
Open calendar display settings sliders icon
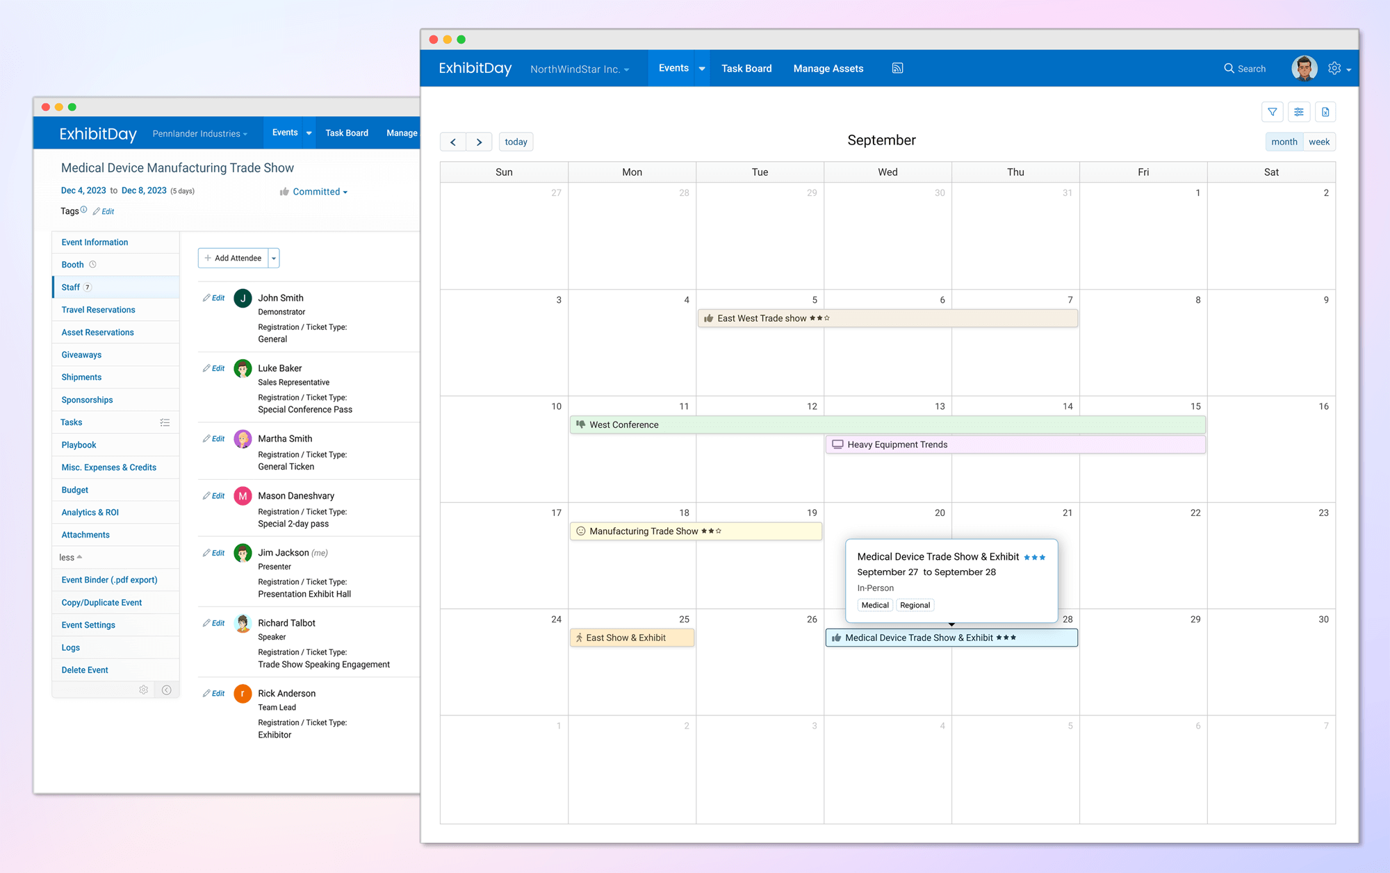[x=1298, y=112]
